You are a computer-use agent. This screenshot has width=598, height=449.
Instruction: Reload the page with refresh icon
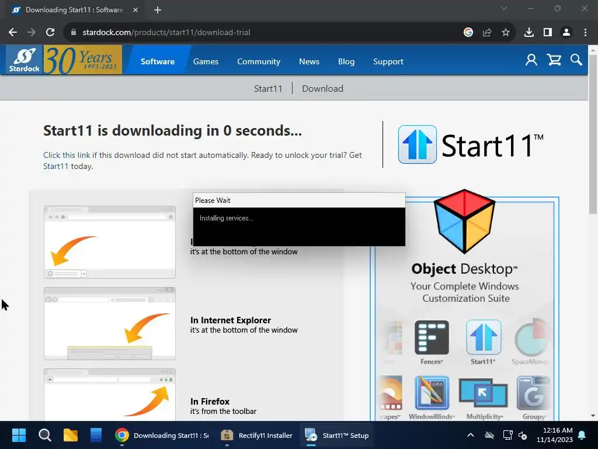coord(50,33)
